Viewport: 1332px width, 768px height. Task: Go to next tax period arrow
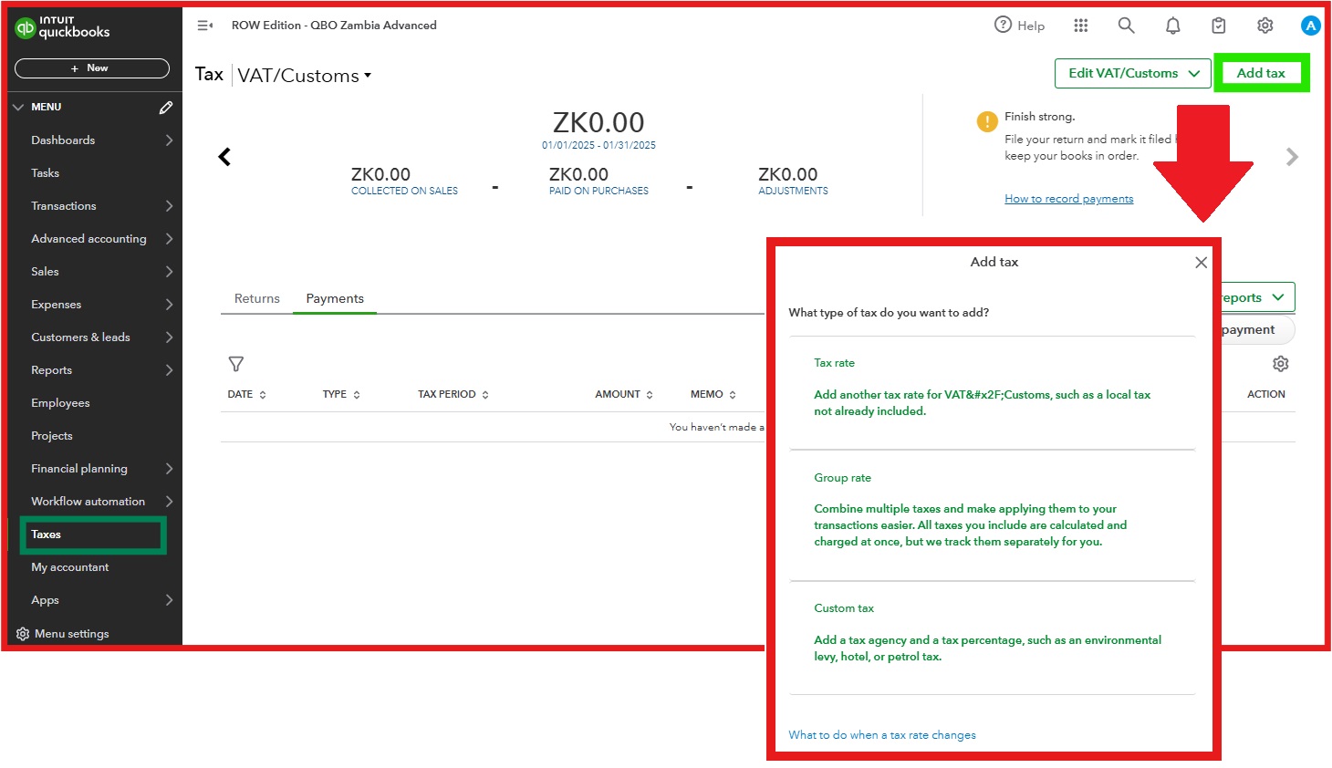tap(1292, 157)
